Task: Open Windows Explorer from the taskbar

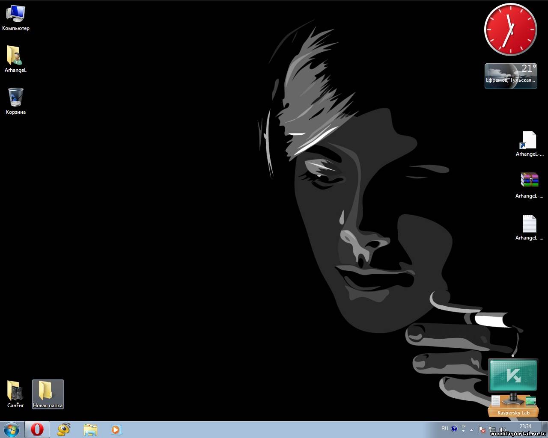Action: (x=90, y=429)
